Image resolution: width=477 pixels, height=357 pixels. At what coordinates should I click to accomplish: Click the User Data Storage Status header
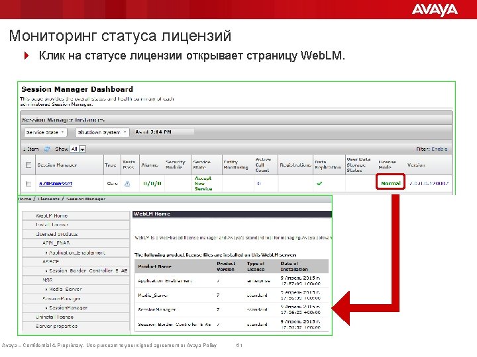358,165
